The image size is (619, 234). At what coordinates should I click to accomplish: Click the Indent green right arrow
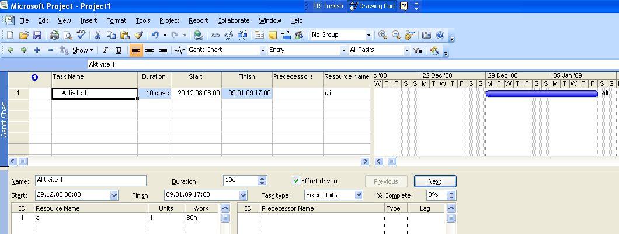(24, 50)
